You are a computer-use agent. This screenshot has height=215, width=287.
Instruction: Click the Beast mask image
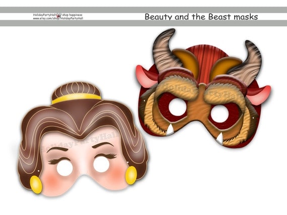point(203,88)
